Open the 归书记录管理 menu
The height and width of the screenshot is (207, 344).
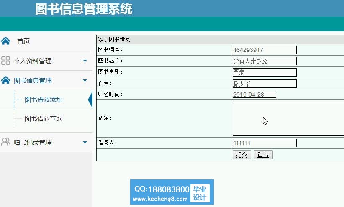33,142
